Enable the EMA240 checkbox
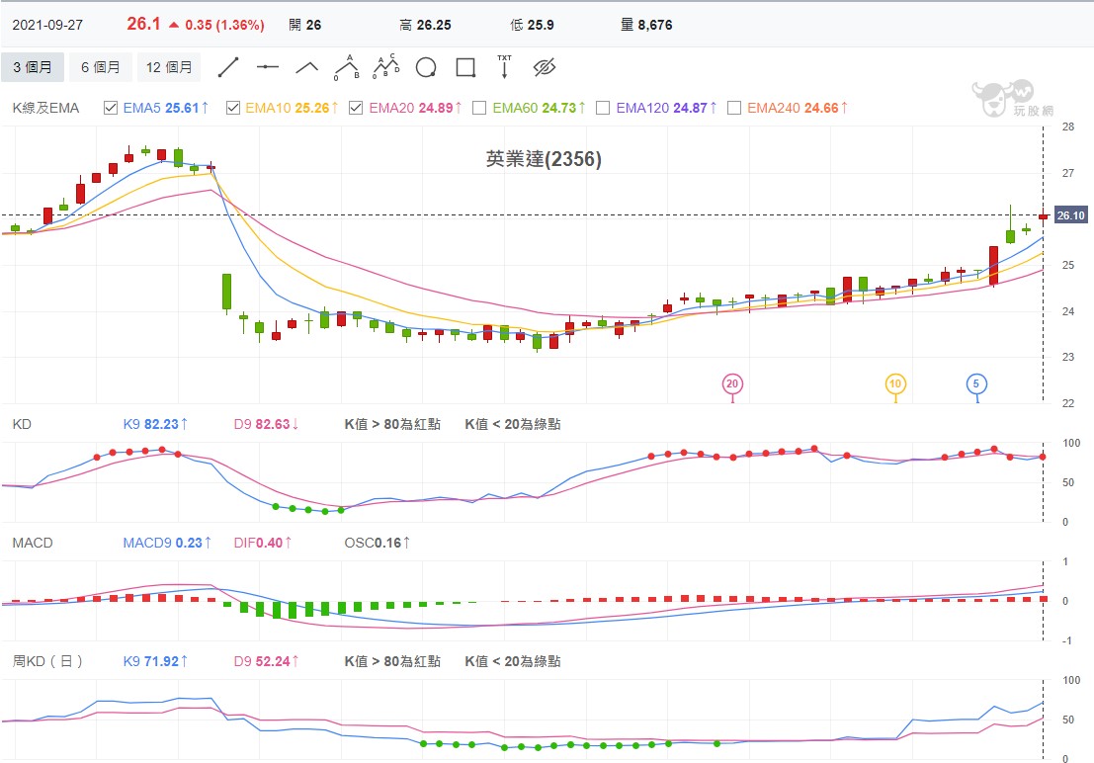Screen dimensions: 1094x763 [734, 108]
